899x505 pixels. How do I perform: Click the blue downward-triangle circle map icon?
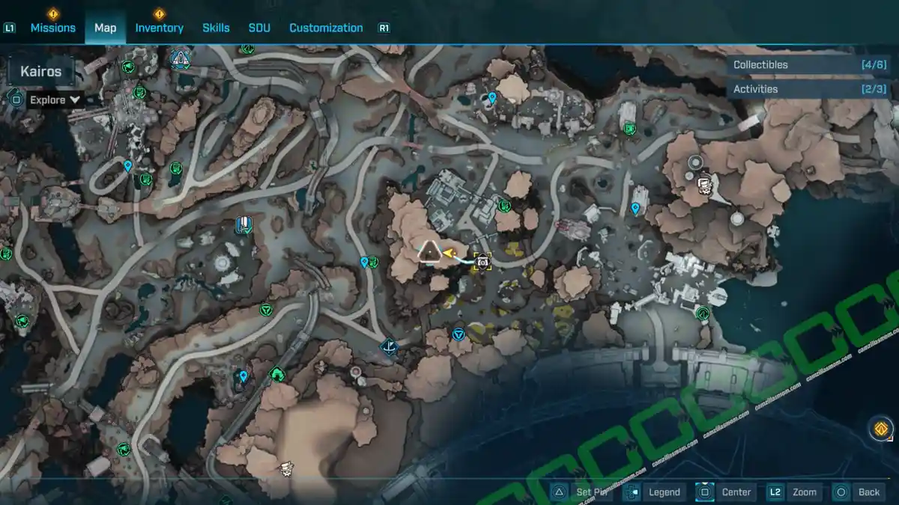(x=458, y=334)
